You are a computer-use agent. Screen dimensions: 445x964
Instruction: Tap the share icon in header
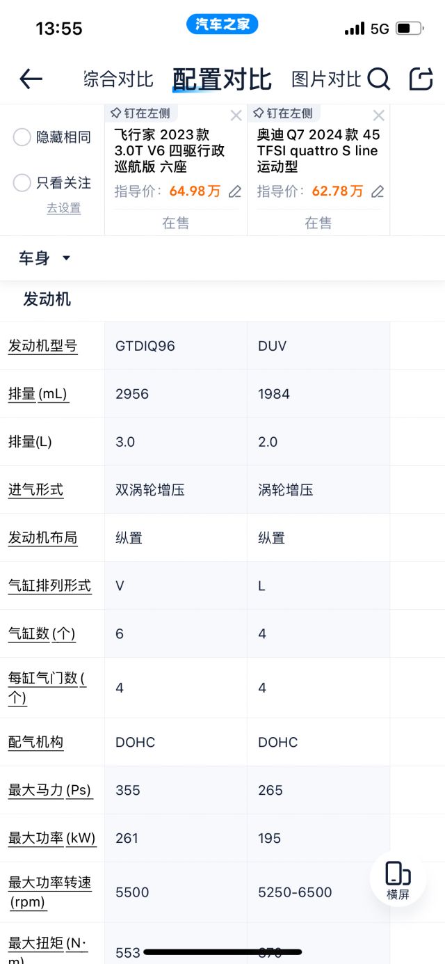421,79
